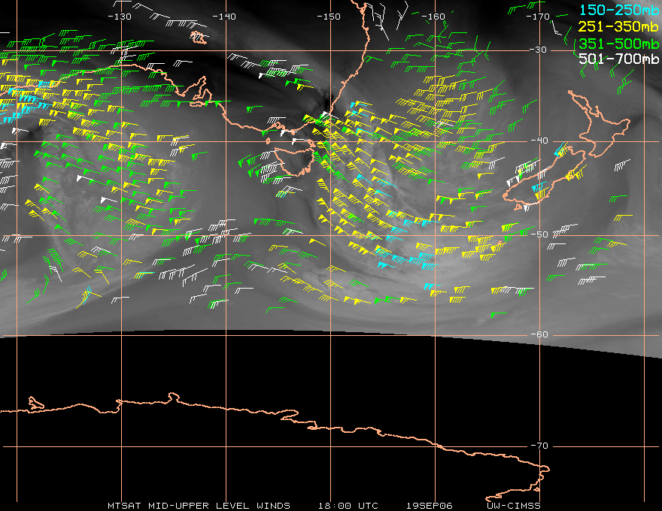Click the yellow 251-350mb legend entry

point(618,26)
